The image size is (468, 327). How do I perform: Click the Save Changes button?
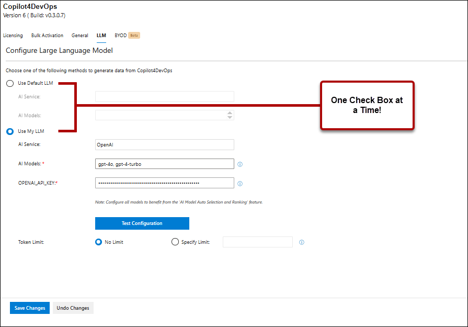30,308
